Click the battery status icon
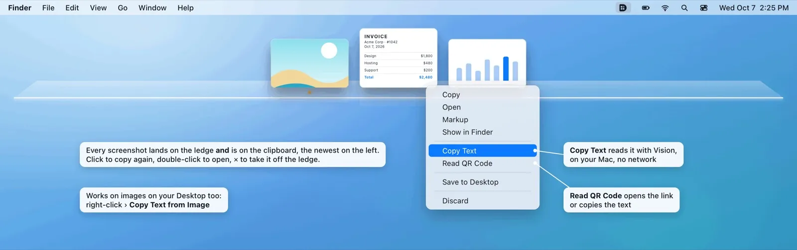 [x=646, y=8]
